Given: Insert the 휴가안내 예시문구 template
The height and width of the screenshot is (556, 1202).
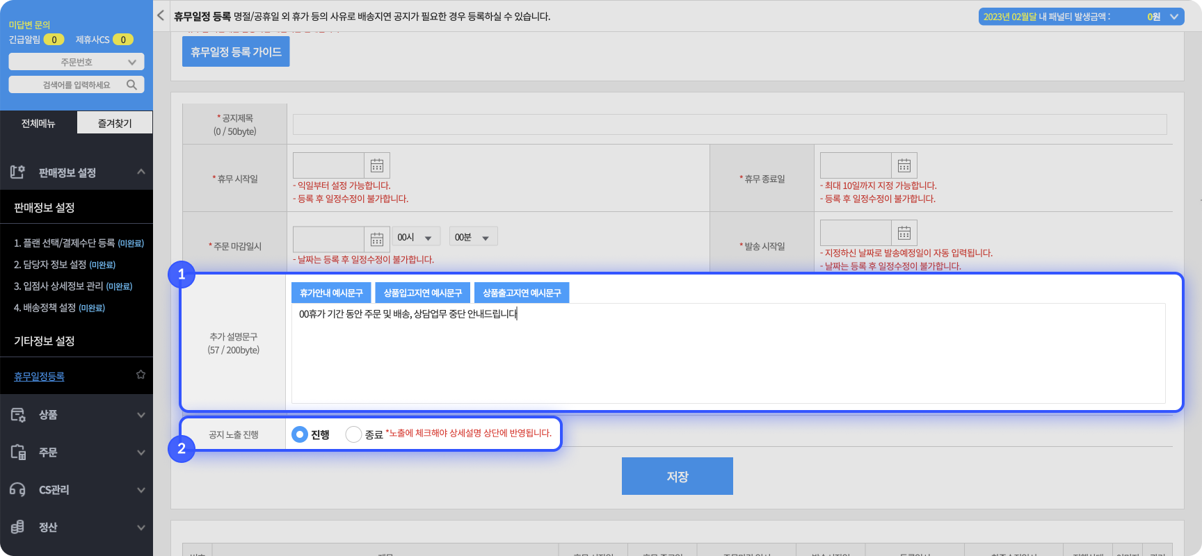Looking at the screenshot, I should pyautogui.click(x=331, y=293).
